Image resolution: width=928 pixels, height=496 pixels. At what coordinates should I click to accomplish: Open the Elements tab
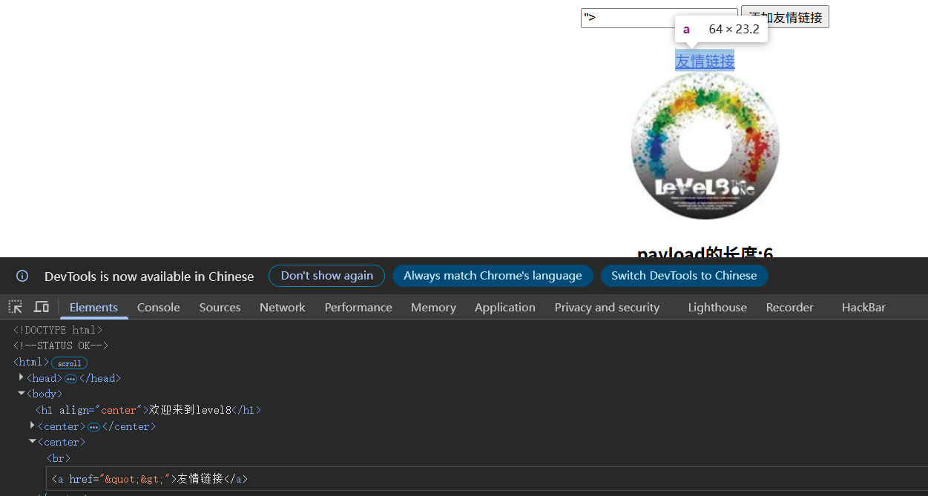(93, 307)
